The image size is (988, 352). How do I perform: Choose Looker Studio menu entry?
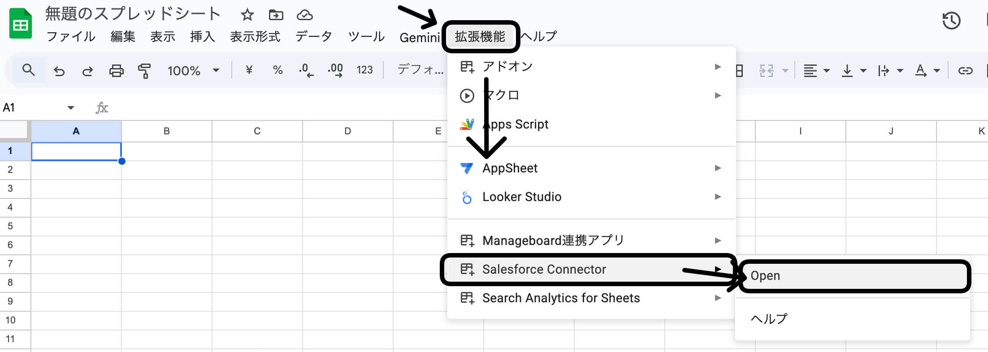coord(592,197)
